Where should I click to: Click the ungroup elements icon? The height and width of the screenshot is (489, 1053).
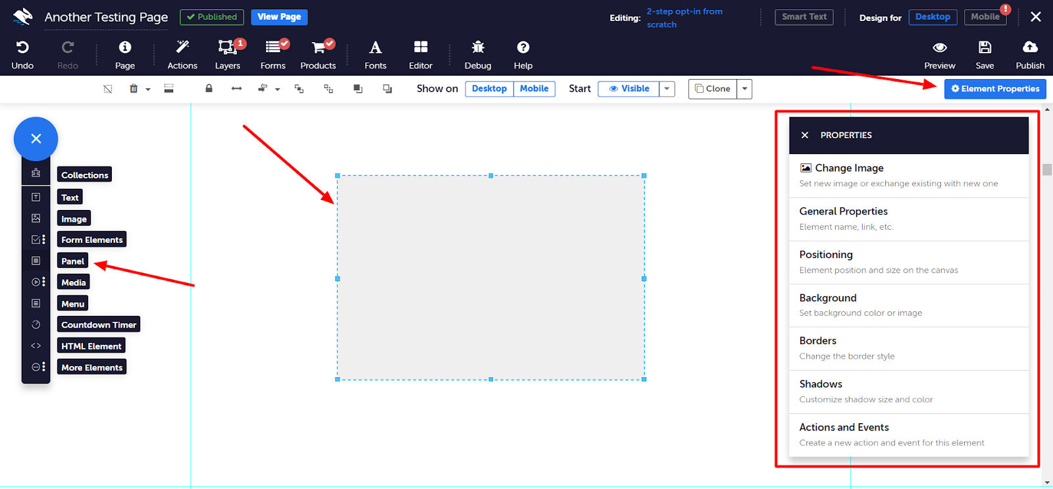pyautogui.click(x=328, y=89)
